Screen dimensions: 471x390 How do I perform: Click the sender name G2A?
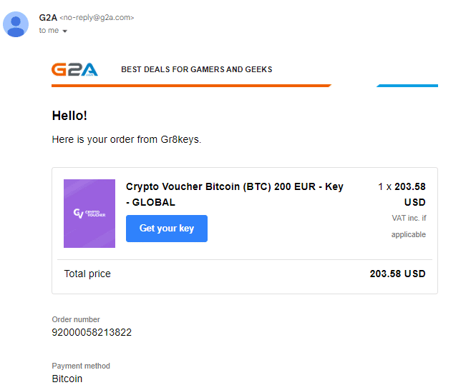47,17
